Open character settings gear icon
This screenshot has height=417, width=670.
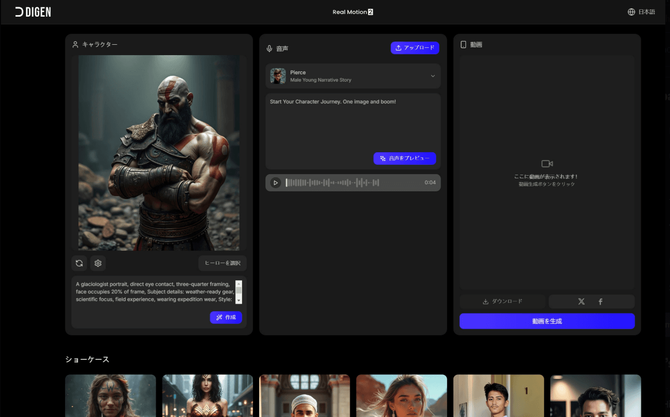(x=98, y=263)
